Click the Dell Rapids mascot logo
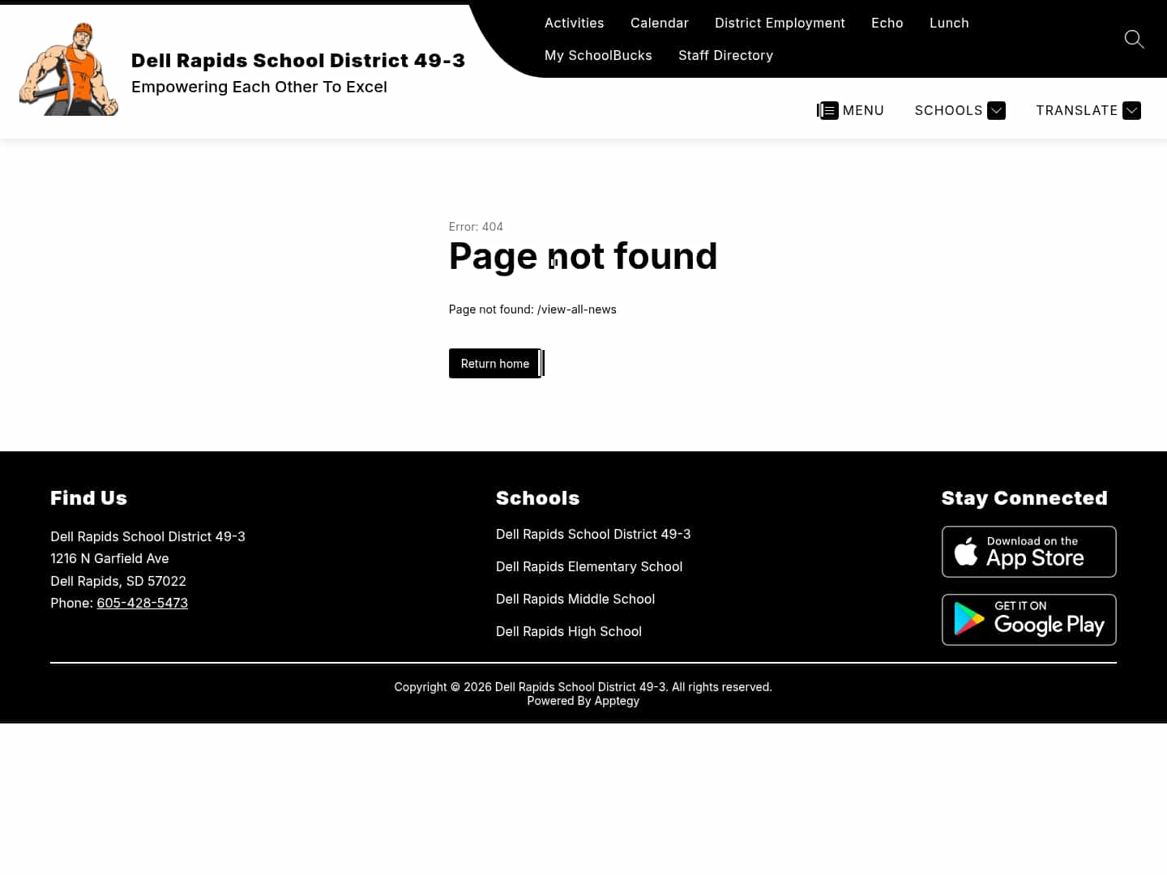1167x875 pixels. click(x=68, y=68)
